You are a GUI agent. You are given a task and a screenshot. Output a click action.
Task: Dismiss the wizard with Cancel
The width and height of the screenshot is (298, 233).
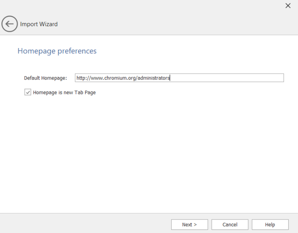[x=229, y=224]
